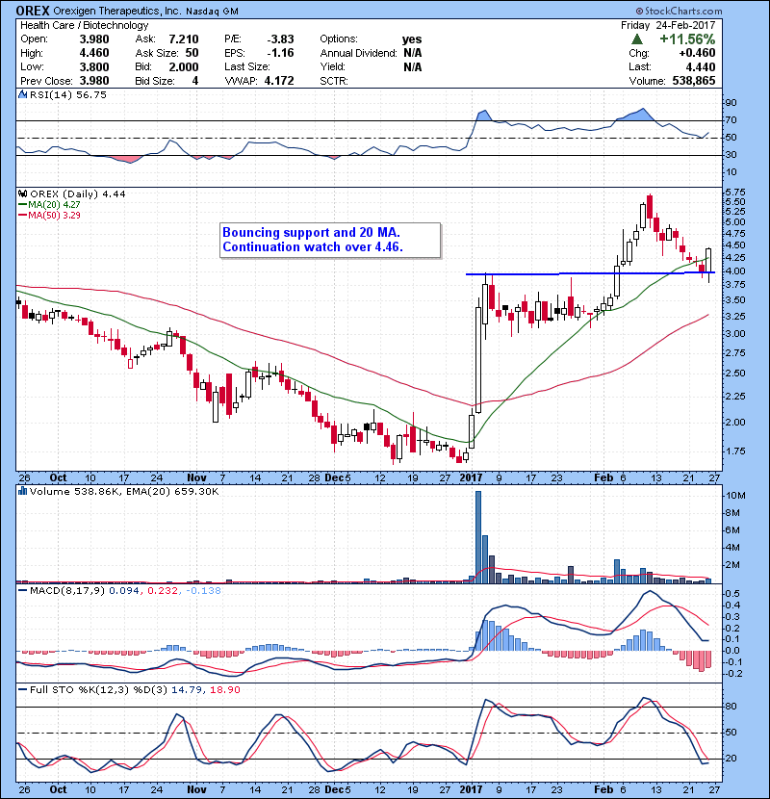770x799 pixels.
Task: Click the StockCharts.com copyright label
Action: pyautogui.click(x=679, y=11)
